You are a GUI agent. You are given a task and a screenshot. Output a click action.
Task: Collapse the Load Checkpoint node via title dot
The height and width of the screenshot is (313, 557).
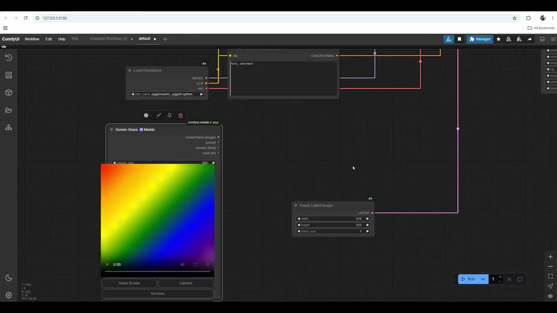130,70
